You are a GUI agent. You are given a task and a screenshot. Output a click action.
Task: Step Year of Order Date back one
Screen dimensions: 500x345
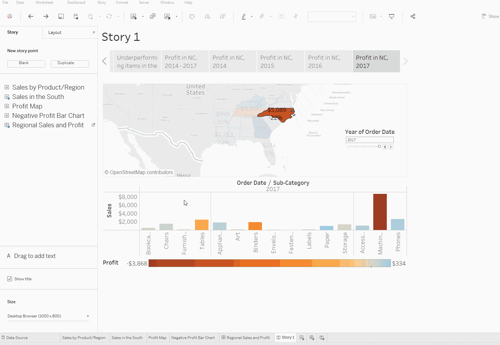385,147
